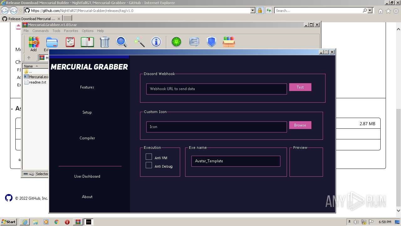
Task: Select Mercurial.exe in WinRAR file list
Action: tap(36, 77)
